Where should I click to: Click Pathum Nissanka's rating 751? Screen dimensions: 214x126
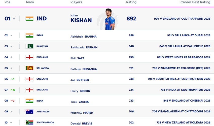click(131, 68)
